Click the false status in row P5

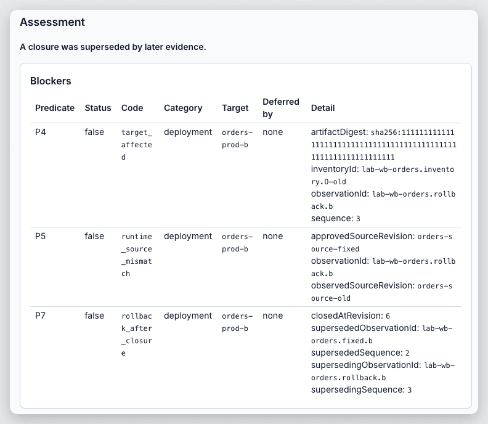(94, 236)
